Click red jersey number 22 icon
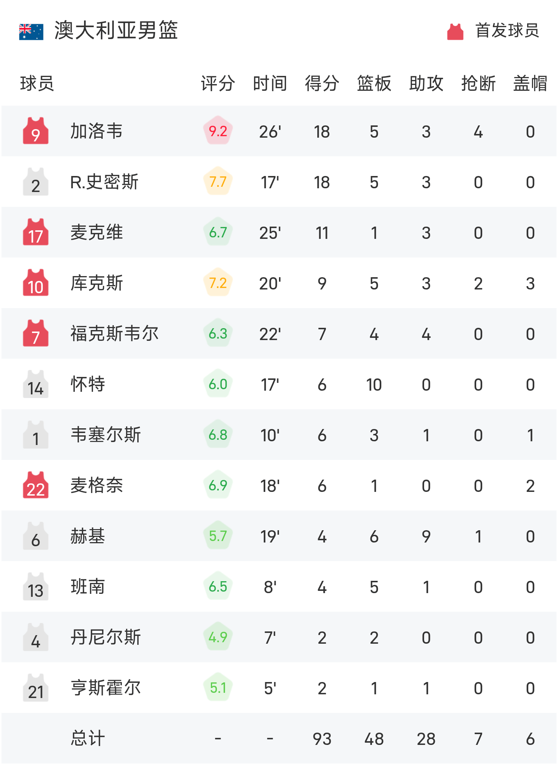 point(36,485)
